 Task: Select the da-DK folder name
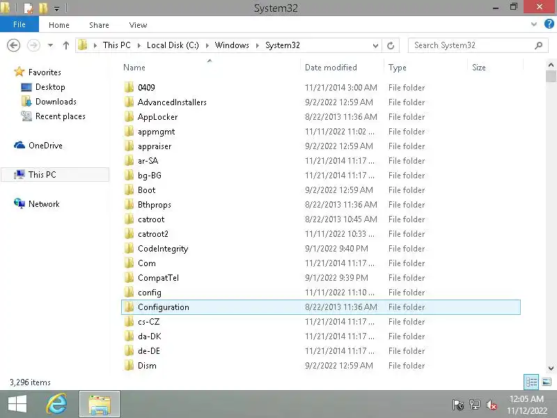[150, 336]
